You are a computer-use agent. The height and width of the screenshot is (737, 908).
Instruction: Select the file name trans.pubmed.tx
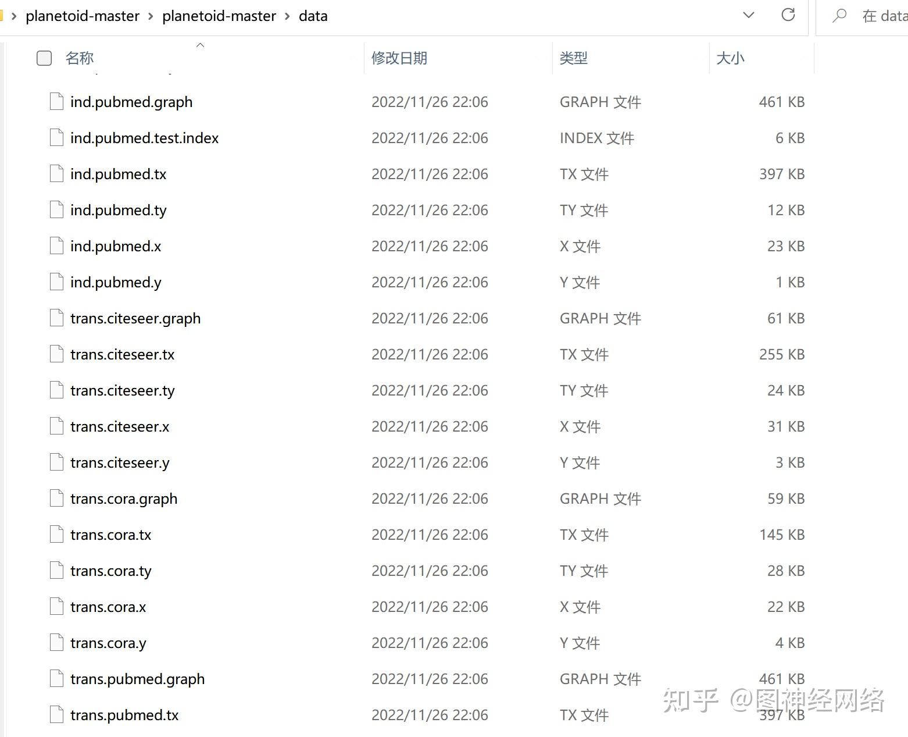click(124, 715)
